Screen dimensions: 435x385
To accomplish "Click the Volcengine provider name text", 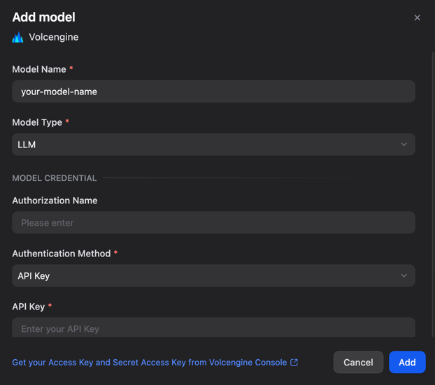I will (53, 37).
